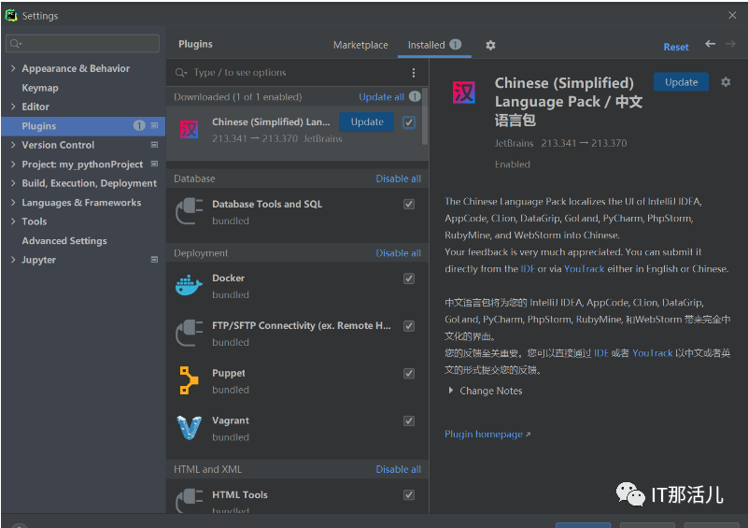Image resolution: width=748 pixels, height=528 pixels.
Task: Select Plugins in settings tree
Action: (83, 126)
